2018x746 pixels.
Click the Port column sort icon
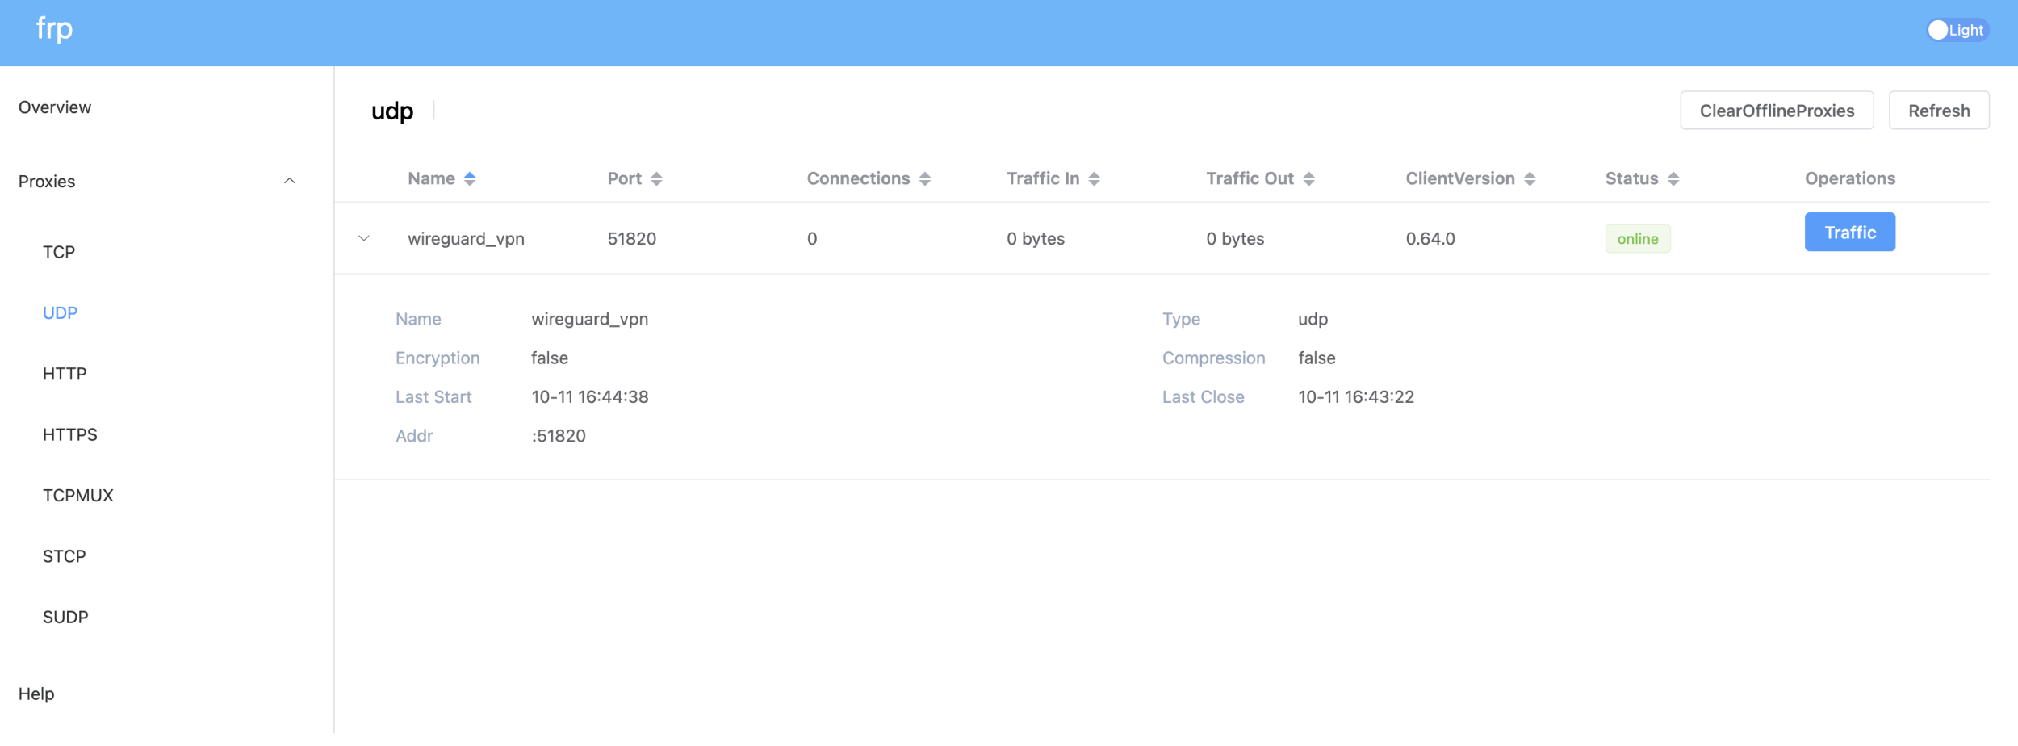pyautogui.click(x=656, y=179)
